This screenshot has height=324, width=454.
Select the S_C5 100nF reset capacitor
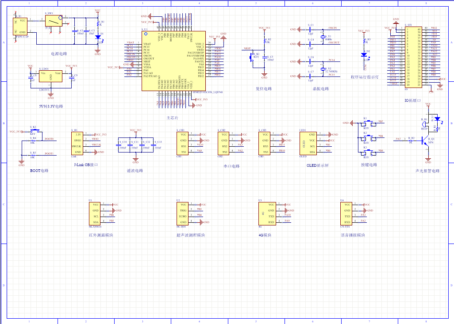click(264, 57)
